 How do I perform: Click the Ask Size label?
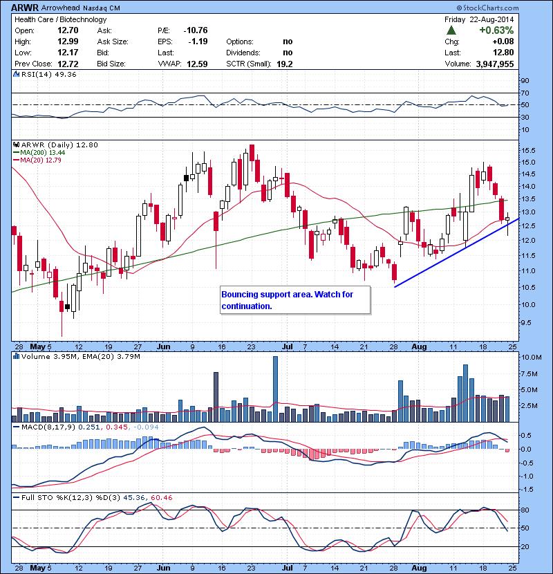click(x=113, y=41)
